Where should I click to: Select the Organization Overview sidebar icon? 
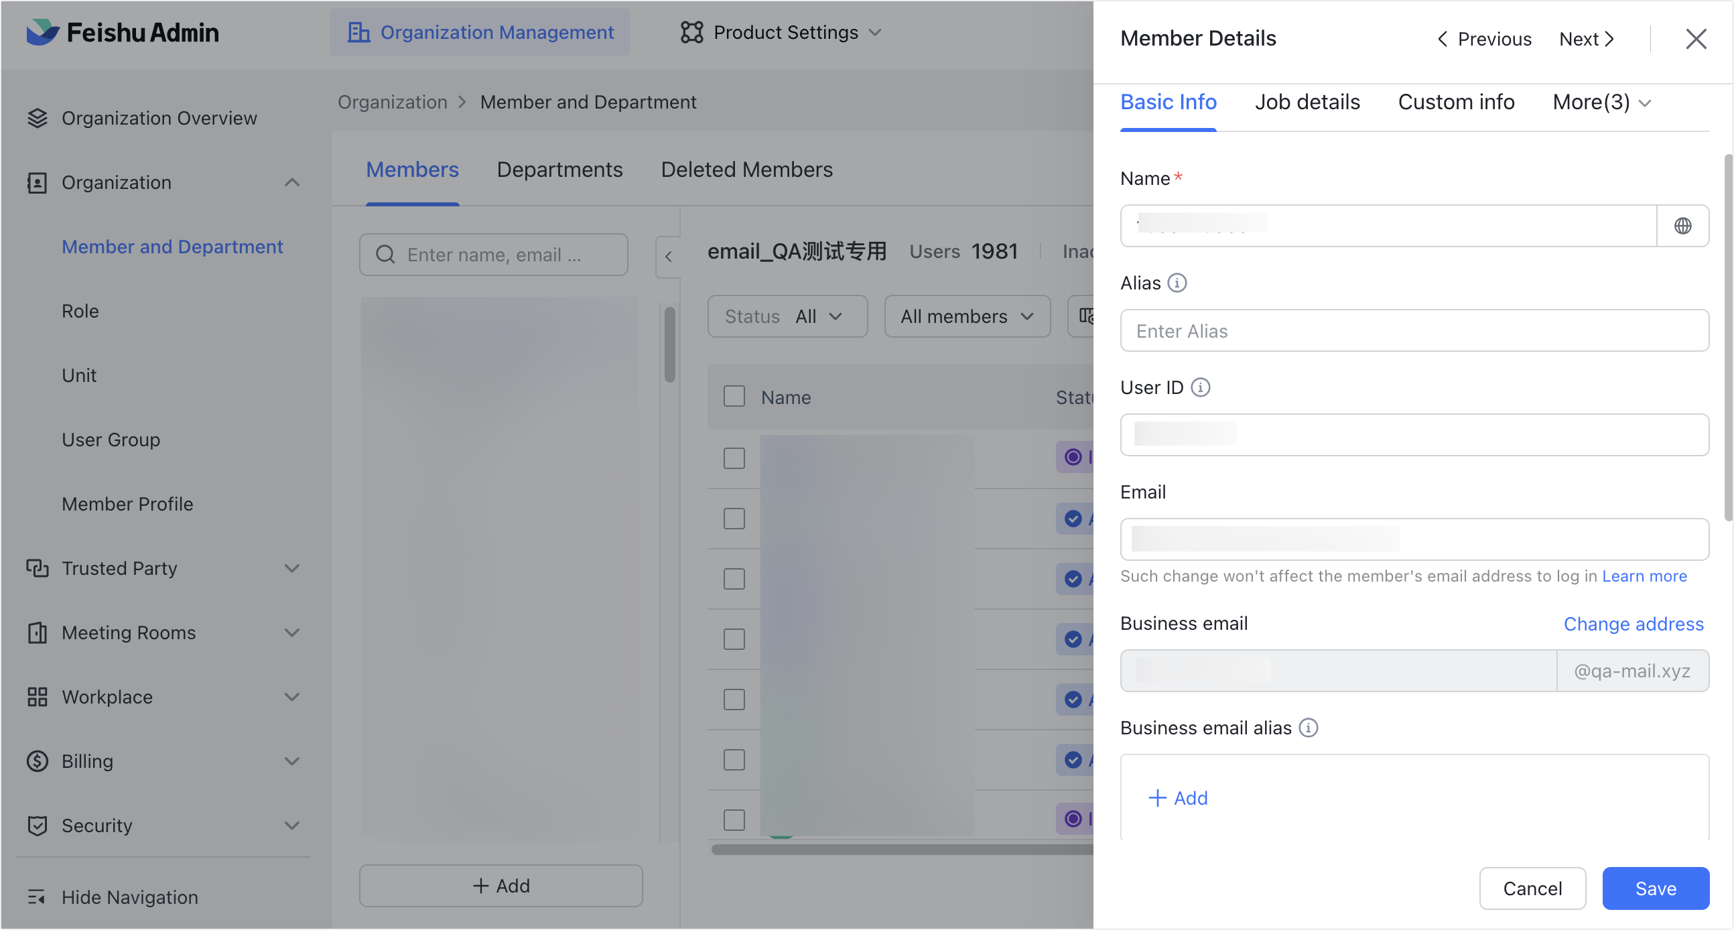[x=38, y=118]
